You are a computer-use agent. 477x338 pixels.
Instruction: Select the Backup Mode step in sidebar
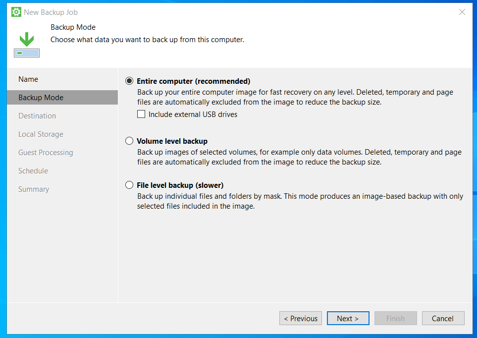41,98
